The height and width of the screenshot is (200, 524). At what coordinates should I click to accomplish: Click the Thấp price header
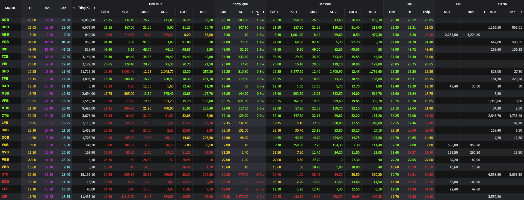[426, 12]
